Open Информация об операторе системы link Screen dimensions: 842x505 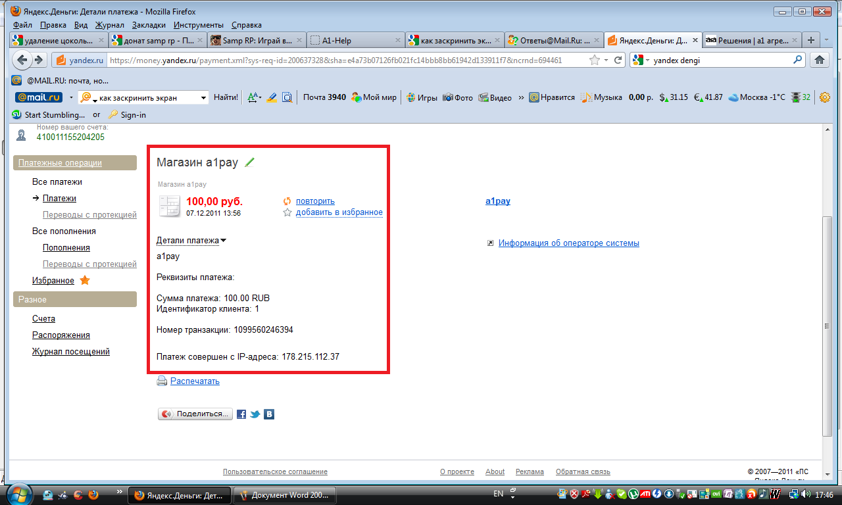[x=569, y=243]
